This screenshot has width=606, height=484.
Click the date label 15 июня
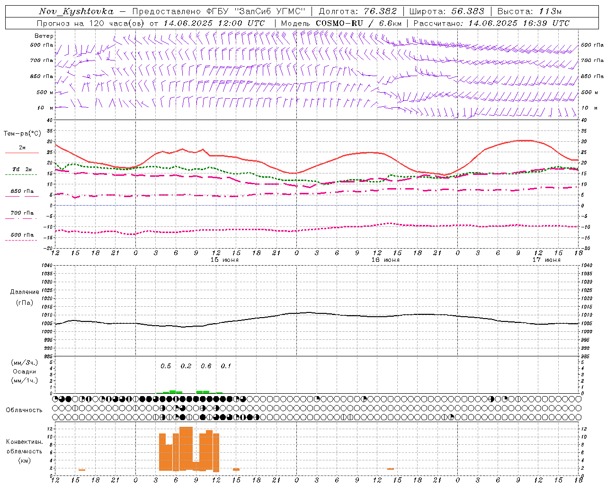[225, 260]
